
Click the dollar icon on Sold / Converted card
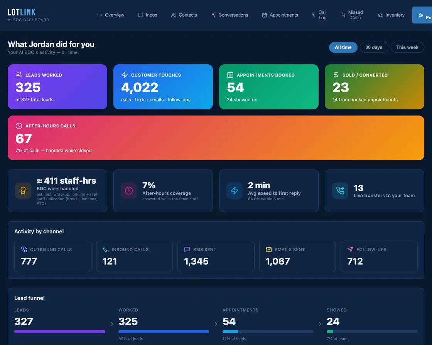pyautogui.click(x=336, y=75)
